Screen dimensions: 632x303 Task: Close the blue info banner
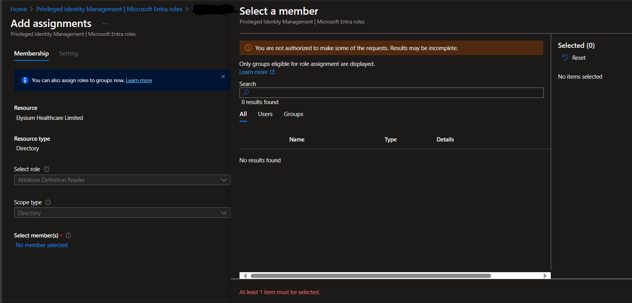click(223, 77)
